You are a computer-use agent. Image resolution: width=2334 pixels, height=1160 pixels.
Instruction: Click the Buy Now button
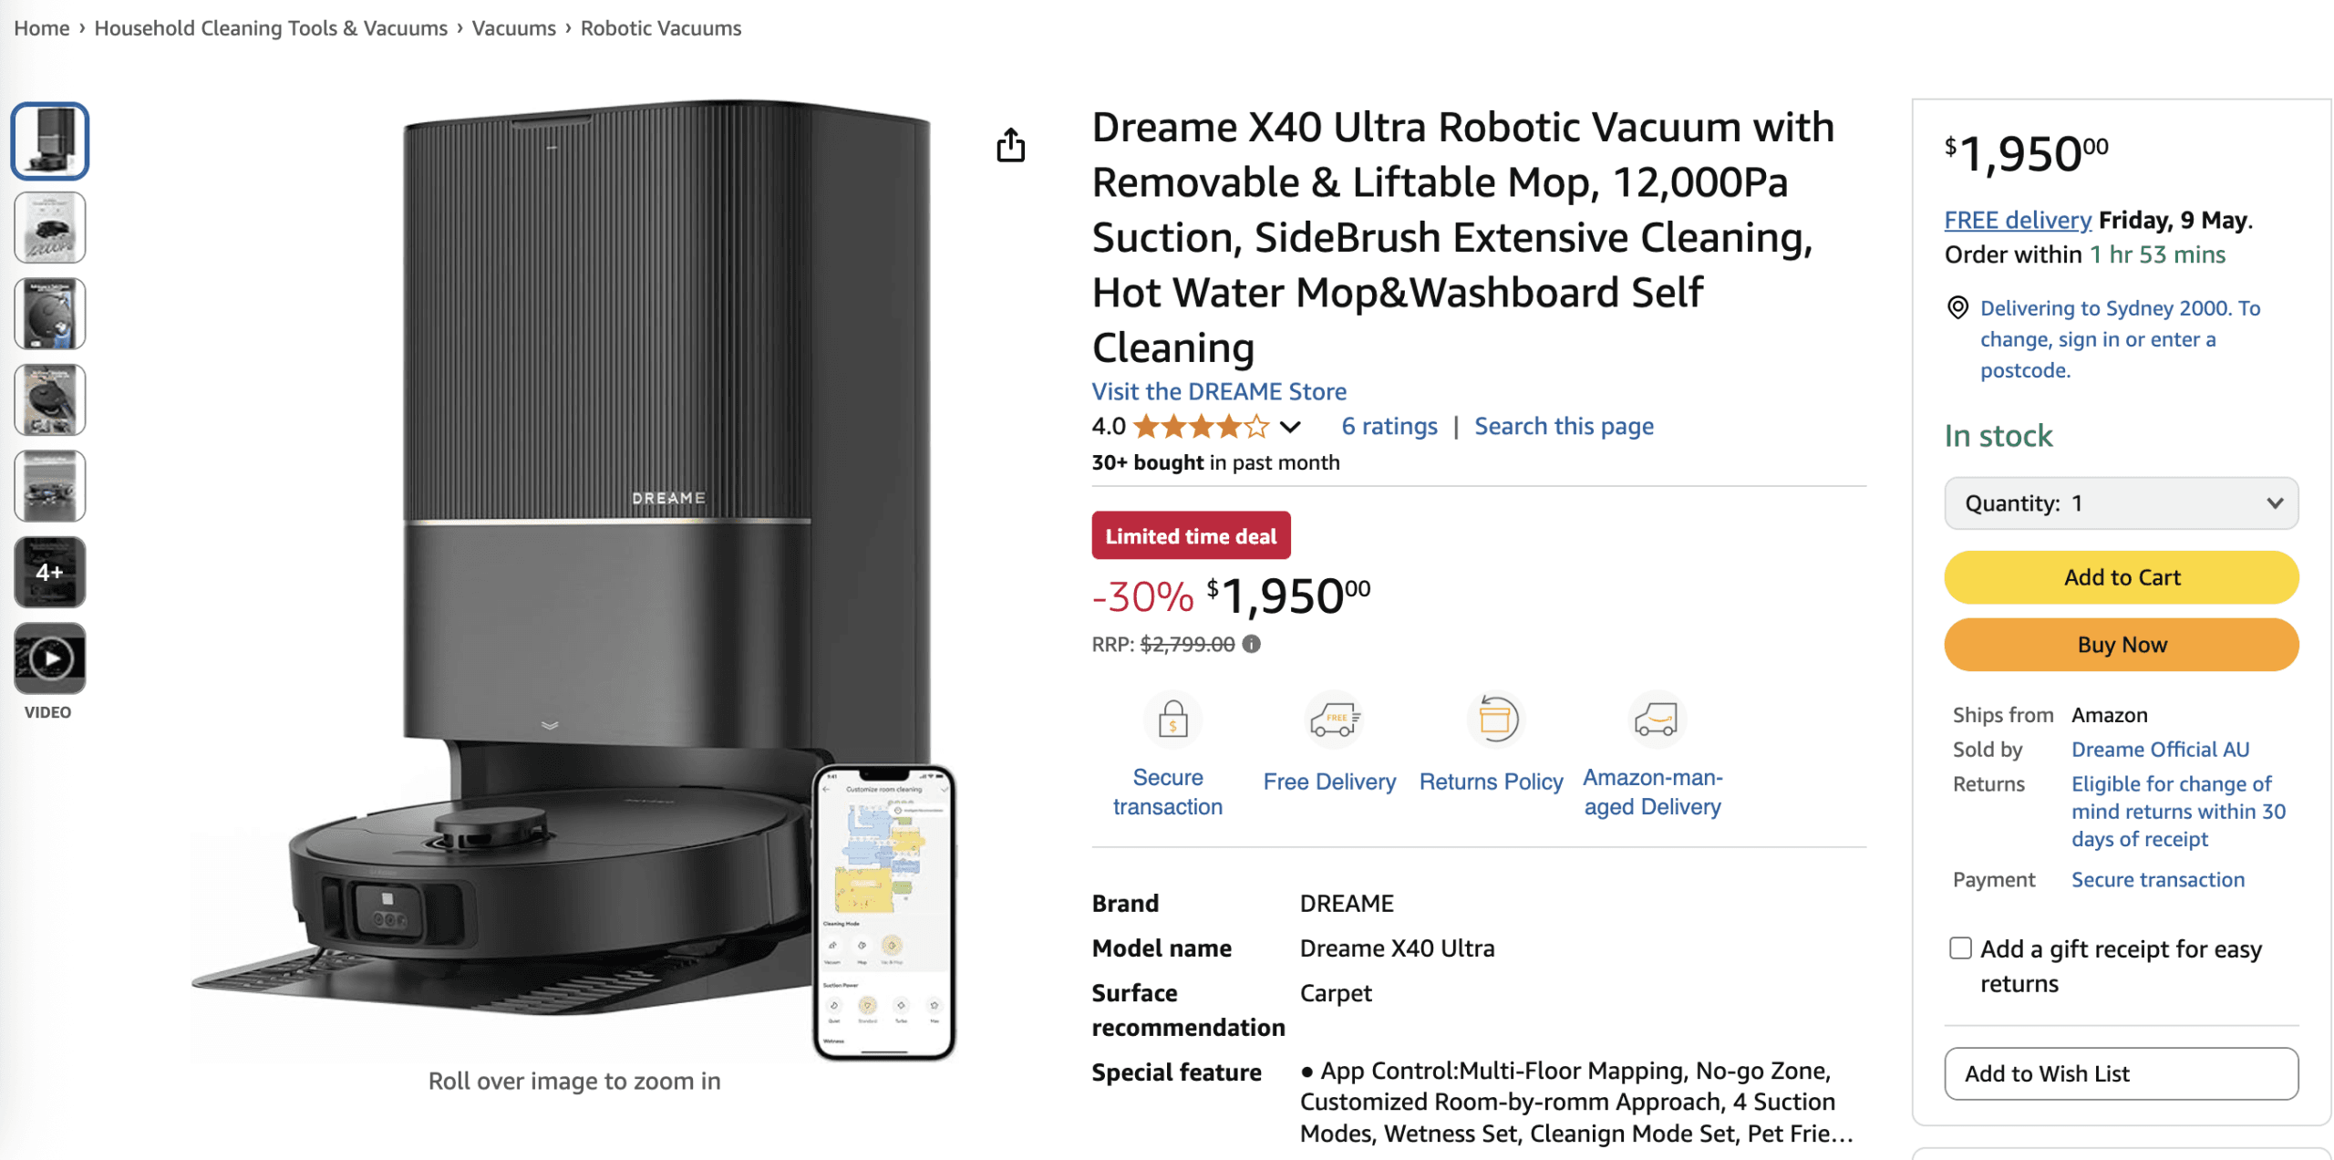[2121, 645]
